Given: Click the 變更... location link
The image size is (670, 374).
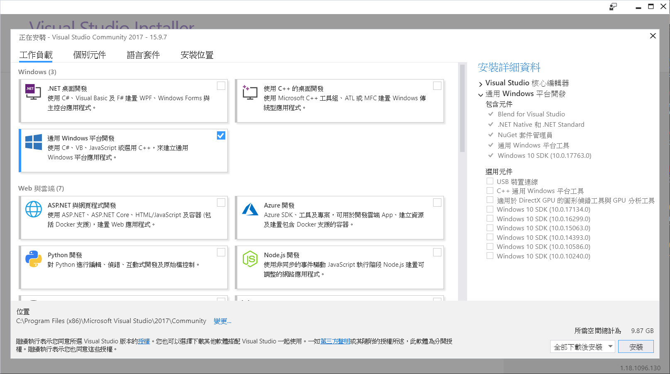Looking at the screenshot, I should [222, 321].
